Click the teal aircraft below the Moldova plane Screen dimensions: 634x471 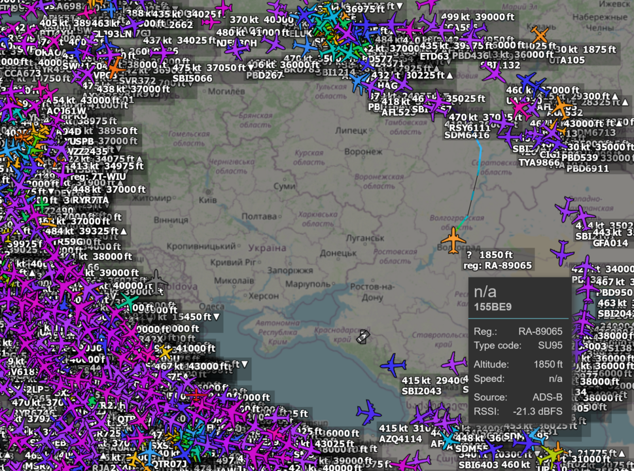pyautogui.click(x=130, y=302)
